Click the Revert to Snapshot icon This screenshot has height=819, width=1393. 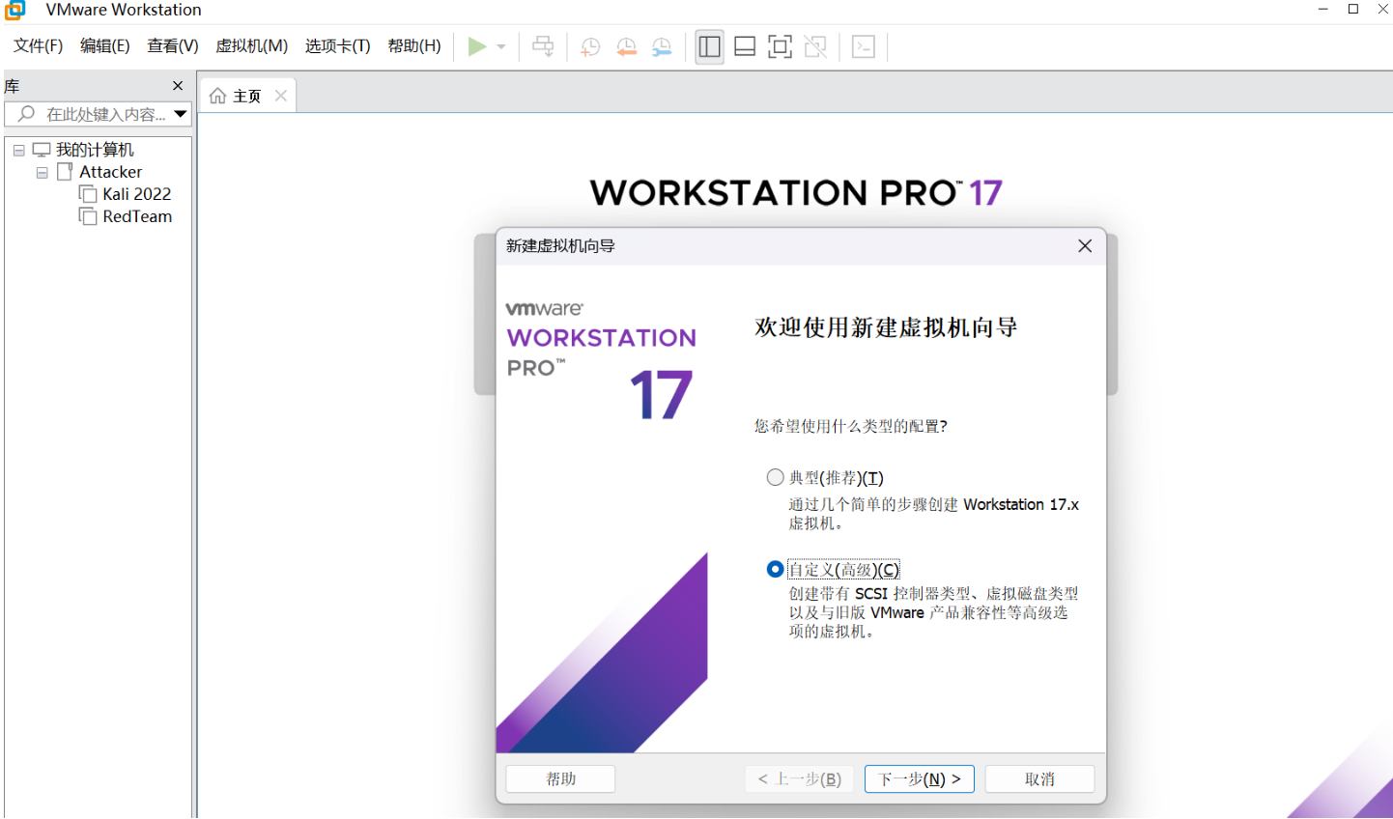point(626,46)
